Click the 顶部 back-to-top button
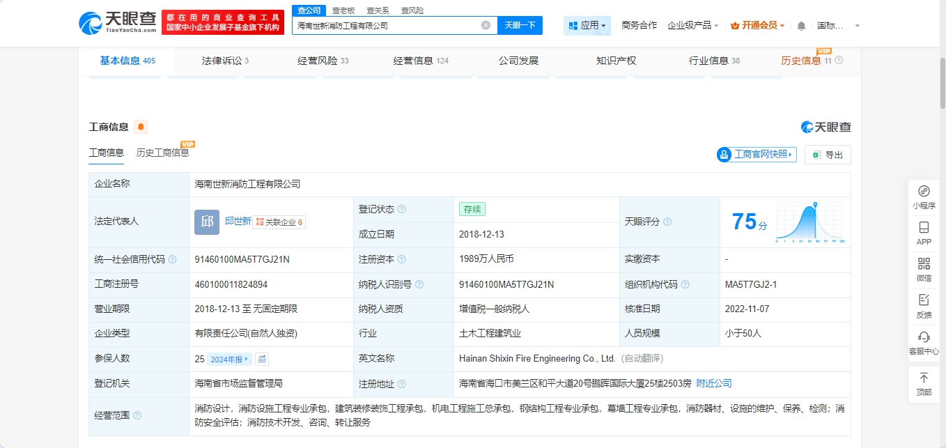 [x=924, y=384]
